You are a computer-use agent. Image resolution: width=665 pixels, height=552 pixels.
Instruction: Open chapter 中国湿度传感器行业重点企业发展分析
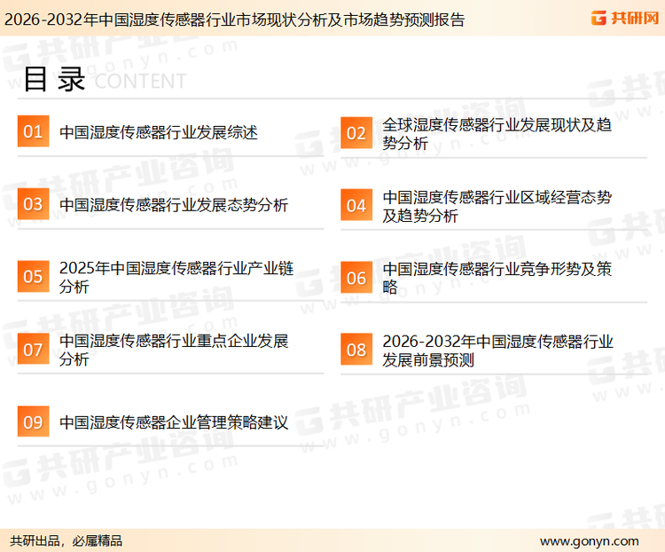[174, 350]
